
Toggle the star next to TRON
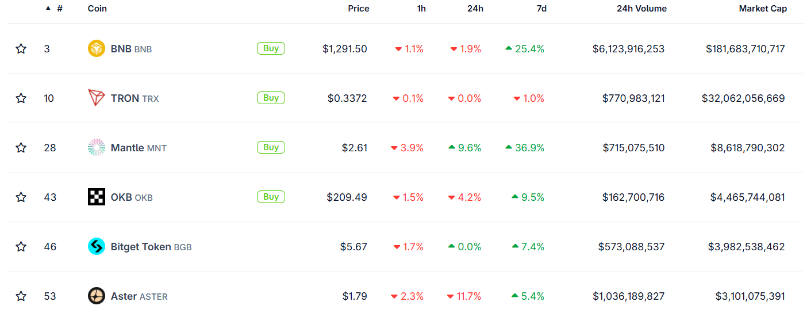[x=21, y=98]
